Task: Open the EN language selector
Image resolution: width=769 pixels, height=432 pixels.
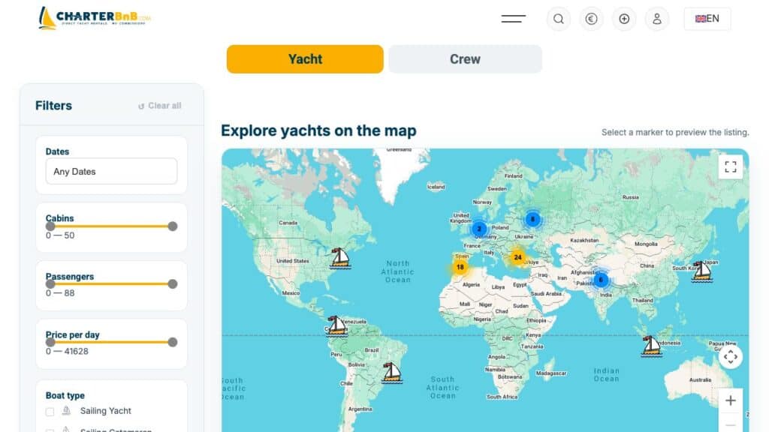Action: (x=707, y=19)
